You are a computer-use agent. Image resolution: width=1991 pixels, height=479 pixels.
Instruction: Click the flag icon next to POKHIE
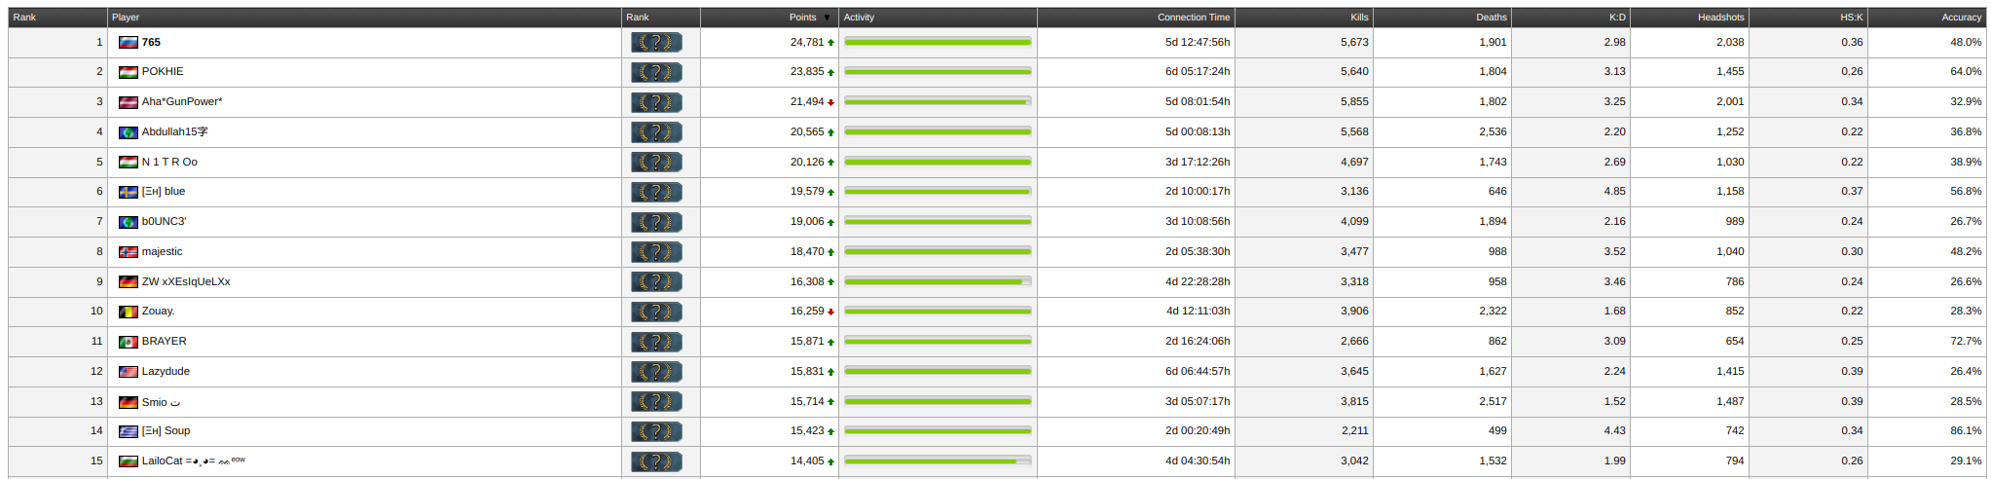tap(129, 72)
